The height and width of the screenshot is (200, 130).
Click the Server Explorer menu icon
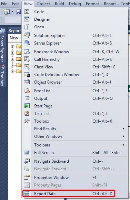[27, 43]
